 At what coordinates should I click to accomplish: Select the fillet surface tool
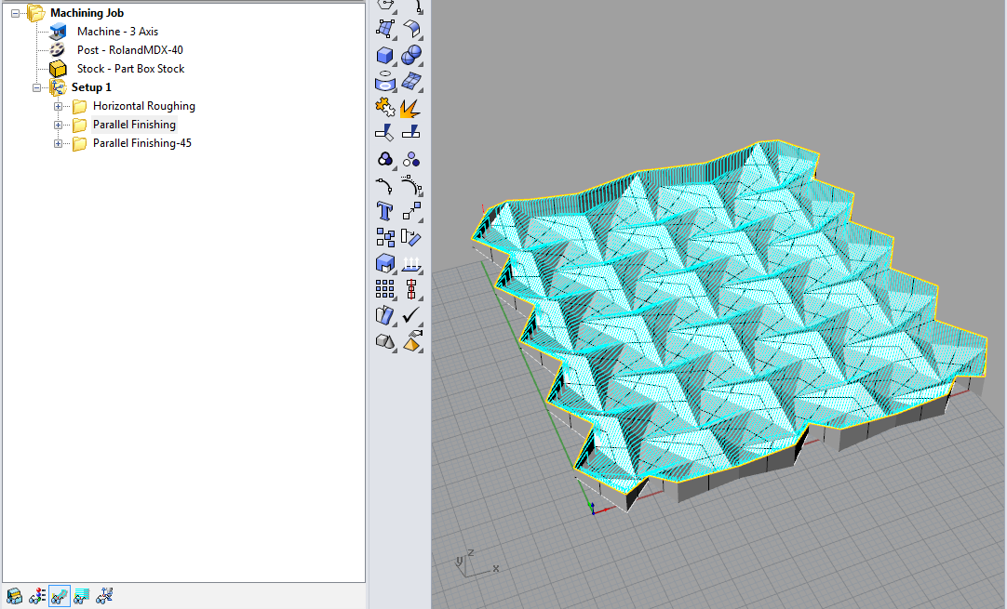(411, 29)
